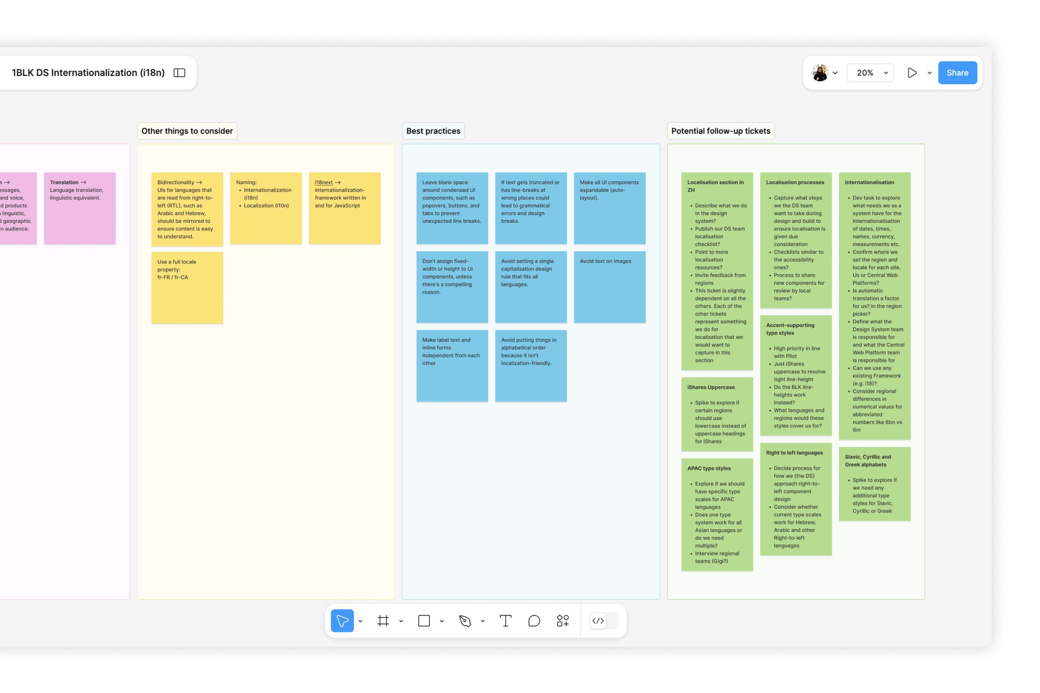The image size is (1040, 693).
Task: Select 'Make label text and inline forms' sticky
Action: point(452,366)
